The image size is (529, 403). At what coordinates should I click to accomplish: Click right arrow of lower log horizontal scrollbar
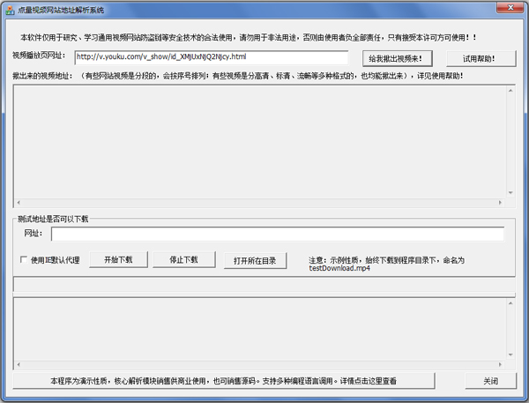pyautogui.click(x=500, y=364)
